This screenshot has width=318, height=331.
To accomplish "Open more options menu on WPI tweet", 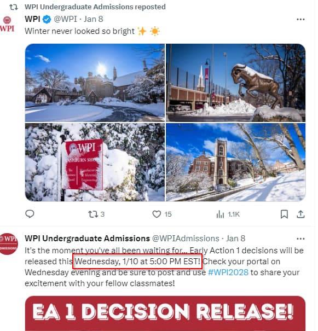I will (x=300, y=19).
